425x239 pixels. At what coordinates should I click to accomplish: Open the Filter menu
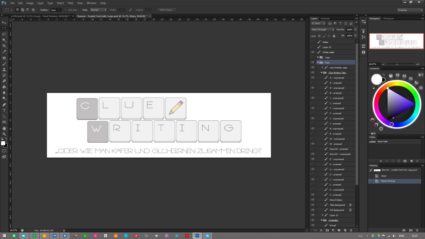tap(71, 3)
